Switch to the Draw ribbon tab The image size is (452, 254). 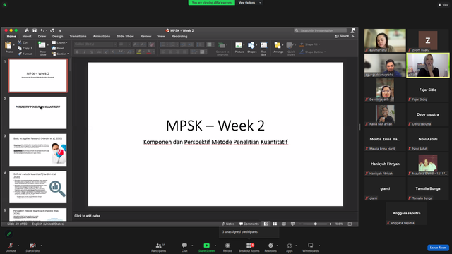[x=42, y=36]
